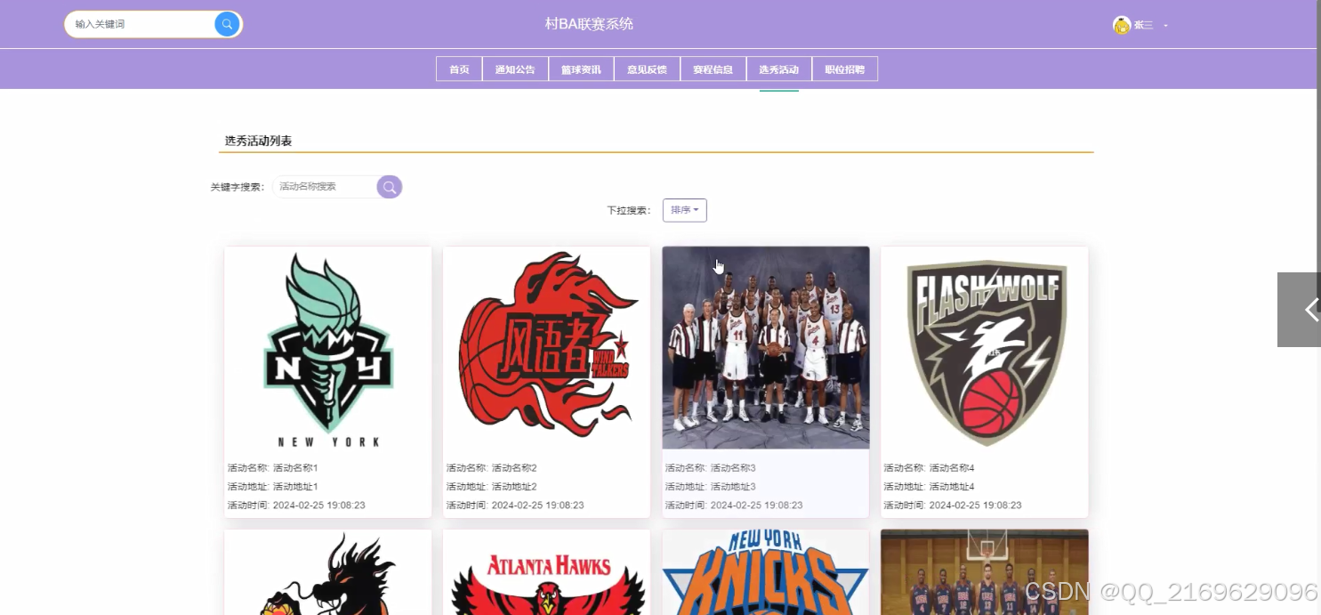Open the New York Knicks logo card
1321x615 pixels.
[765, 572]
